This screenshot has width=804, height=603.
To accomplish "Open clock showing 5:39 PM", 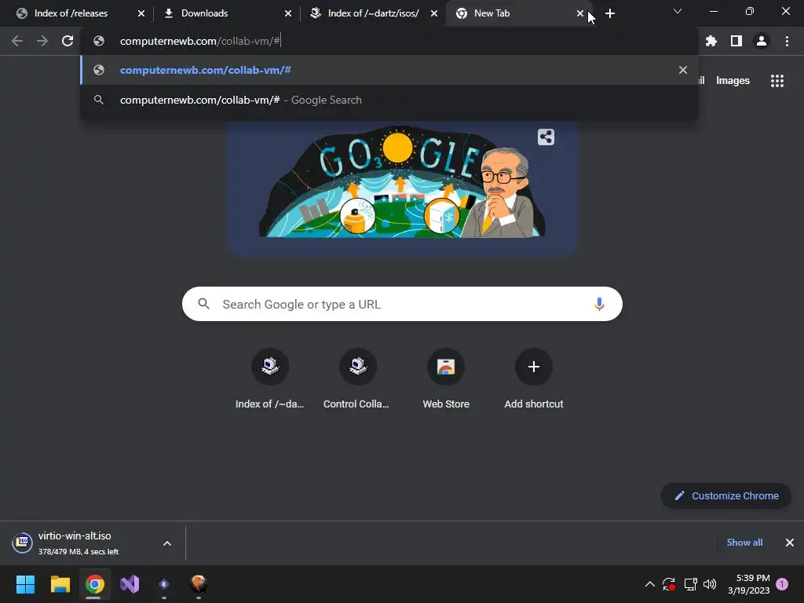I will pos(748,584).
